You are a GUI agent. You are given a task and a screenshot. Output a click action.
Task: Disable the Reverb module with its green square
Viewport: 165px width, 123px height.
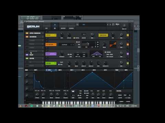click(128, 63)
